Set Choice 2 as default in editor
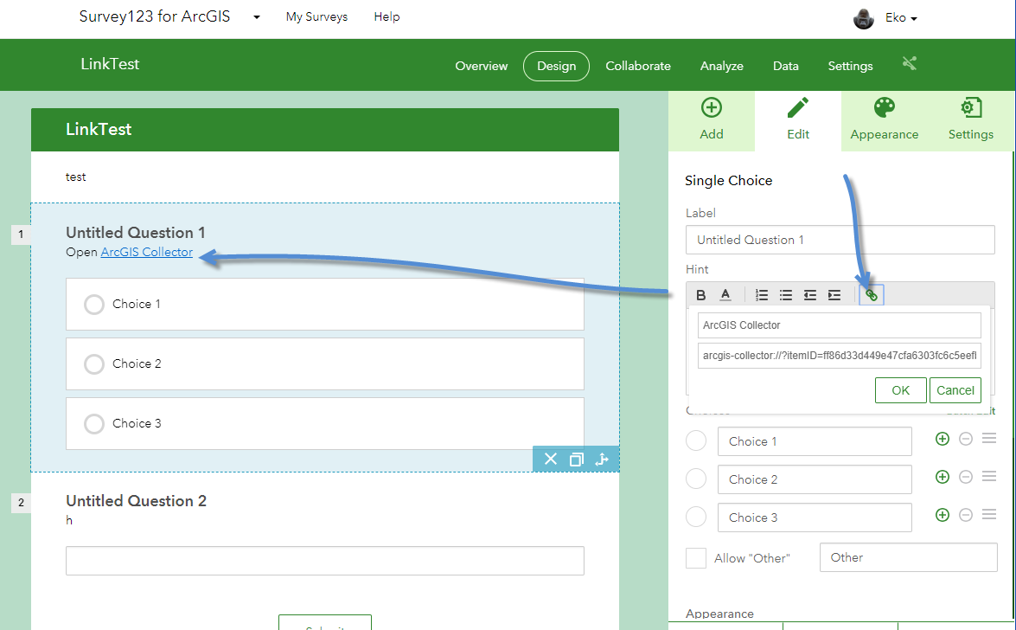 (x=696, y=479)
